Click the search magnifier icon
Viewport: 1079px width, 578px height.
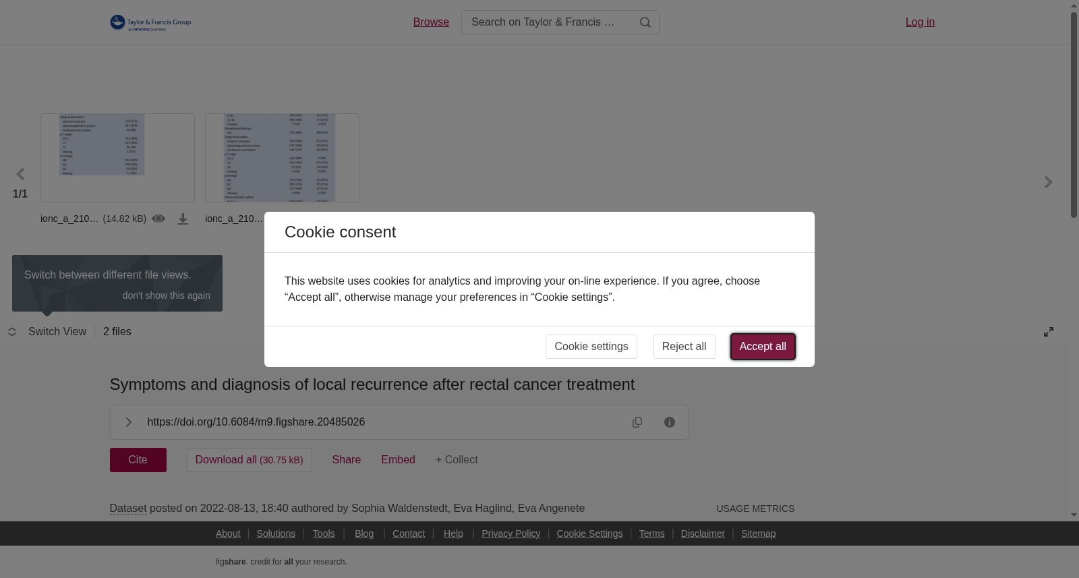645,22
